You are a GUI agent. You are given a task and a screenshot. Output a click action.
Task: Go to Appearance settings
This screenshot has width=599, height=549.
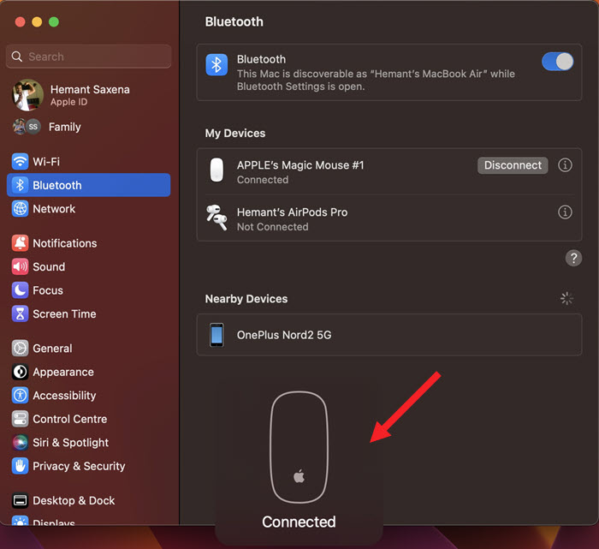pos(62,373)
